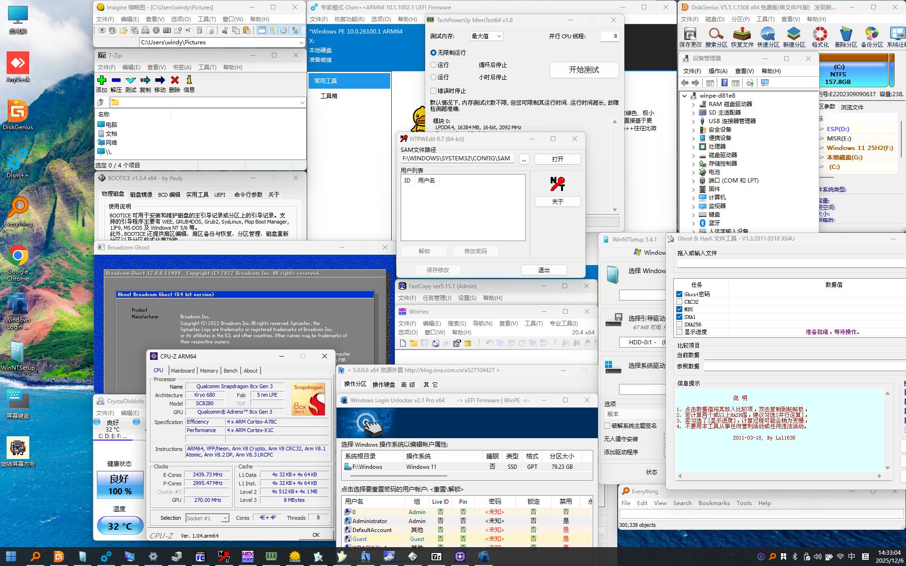Click DiskGenius Delete Partition icon
Screen dimensions: 906x566
point(846,34)
